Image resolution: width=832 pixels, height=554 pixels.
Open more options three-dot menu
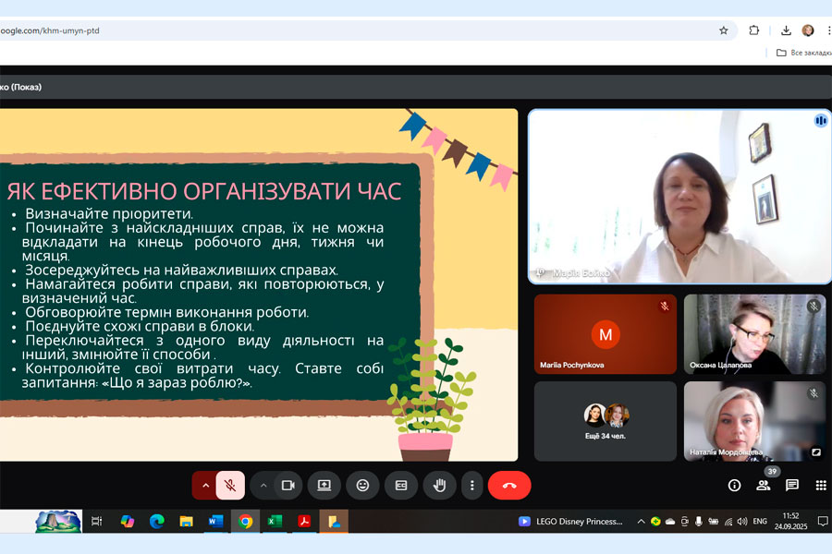coord(471,485)
